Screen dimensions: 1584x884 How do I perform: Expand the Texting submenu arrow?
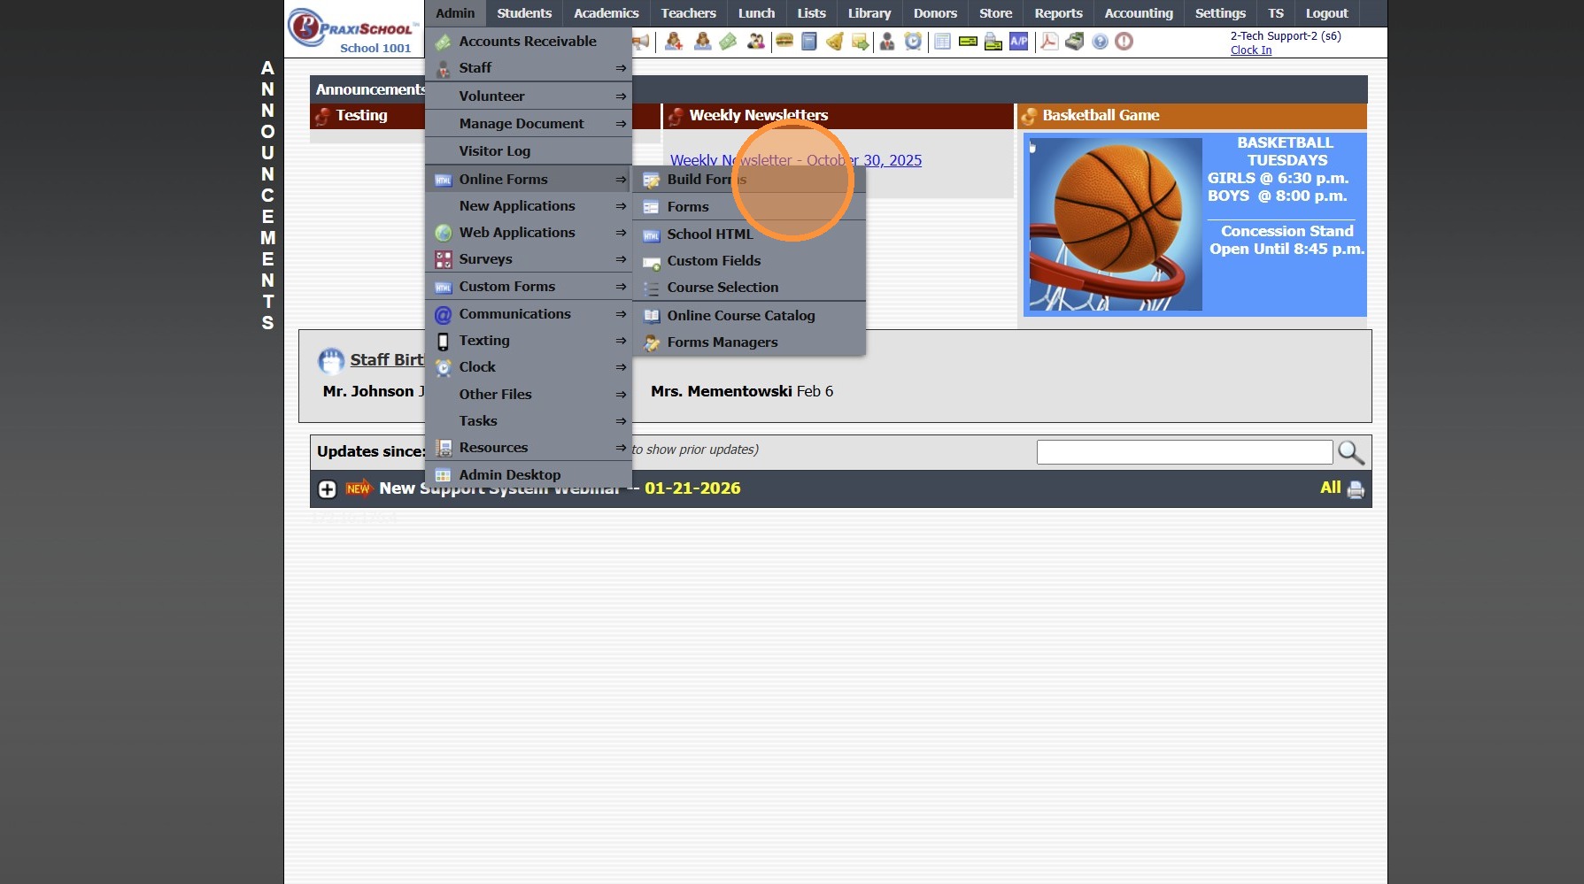[x=621, y=341]
